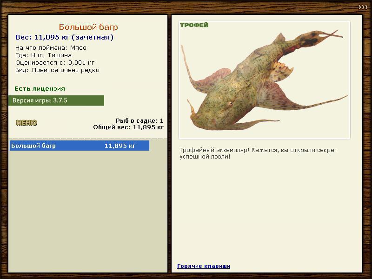Image resolution: width=372 pixels, height=279 pixels.
Task: Open the МЕНЮ button
Action: click(x=27, y=123)
